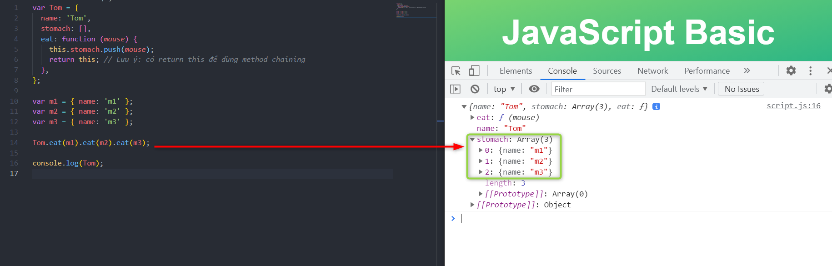The image size is (832, 266).
Task: Open the DevTools three-dot menu
Action: 810,70
